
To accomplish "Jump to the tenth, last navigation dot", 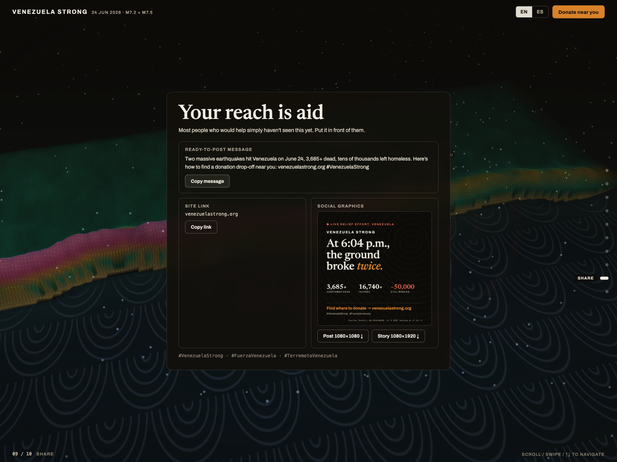I will [x=607, y=291].
